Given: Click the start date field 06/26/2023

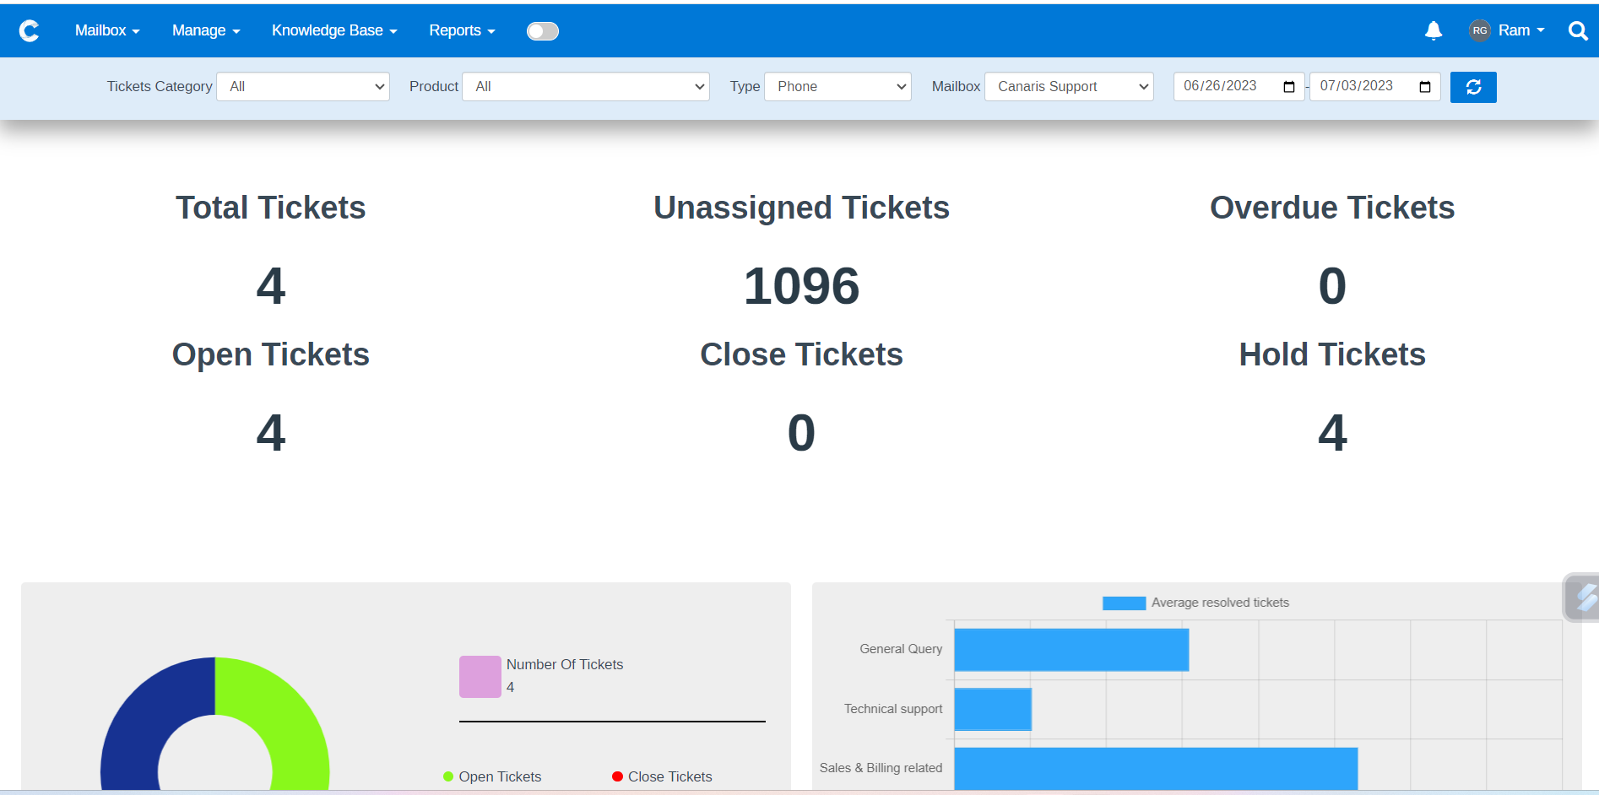Looking at the screenshot, I should 1239,86.
